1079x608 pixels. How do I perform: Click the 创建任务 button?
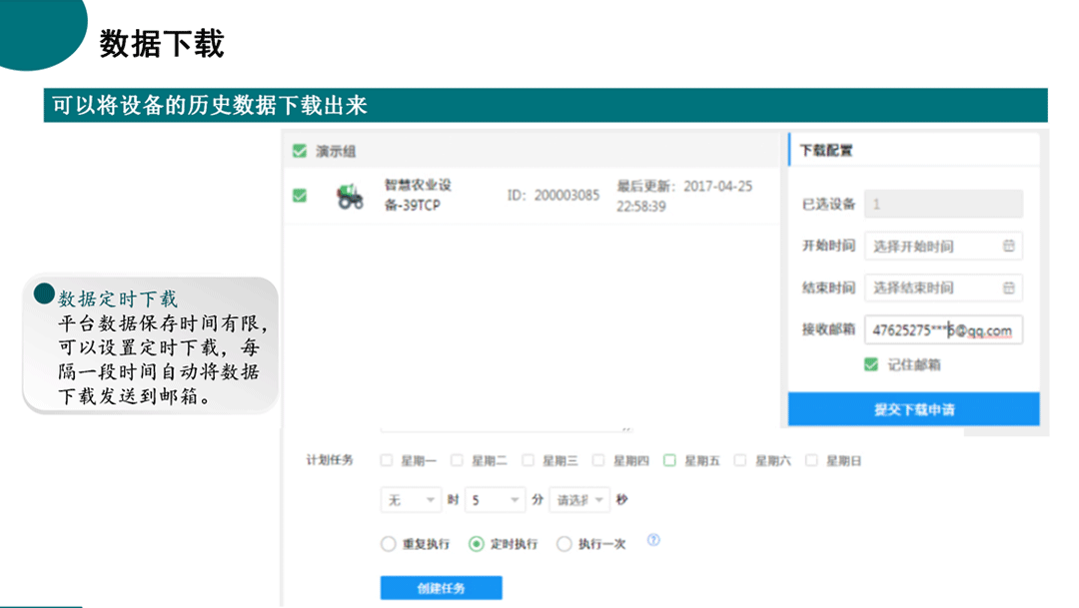coord(443,588)
